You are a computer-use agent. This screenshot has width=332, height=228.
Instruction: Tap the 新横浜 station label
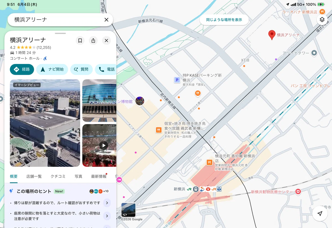[179, 189]
